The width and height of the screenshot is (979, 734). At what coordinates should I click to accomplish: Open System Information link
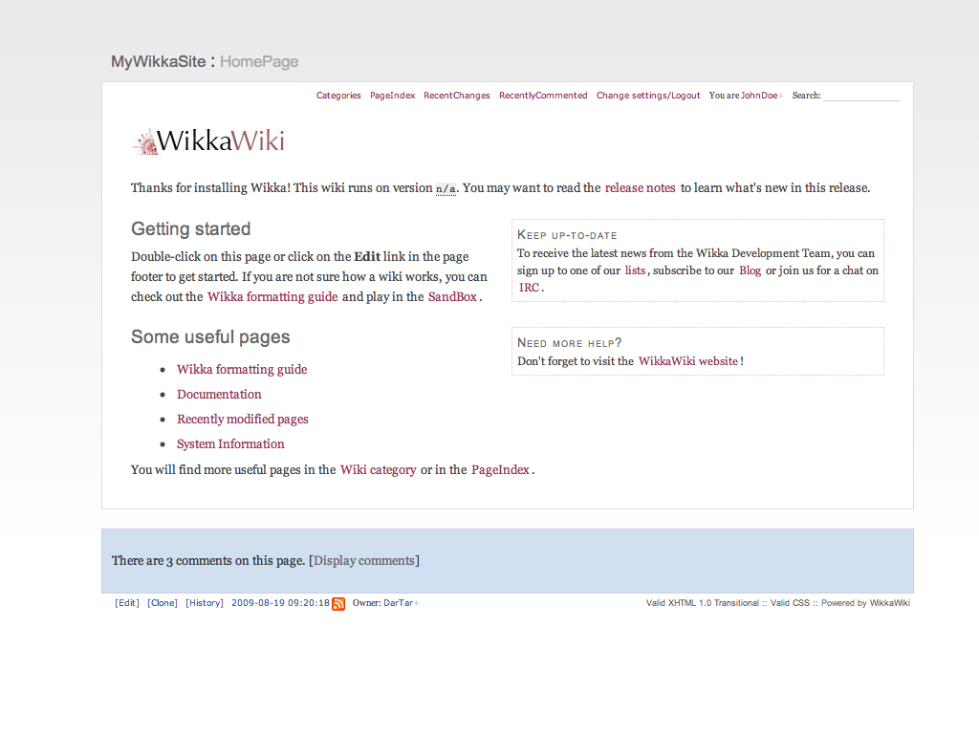(230, 444)
